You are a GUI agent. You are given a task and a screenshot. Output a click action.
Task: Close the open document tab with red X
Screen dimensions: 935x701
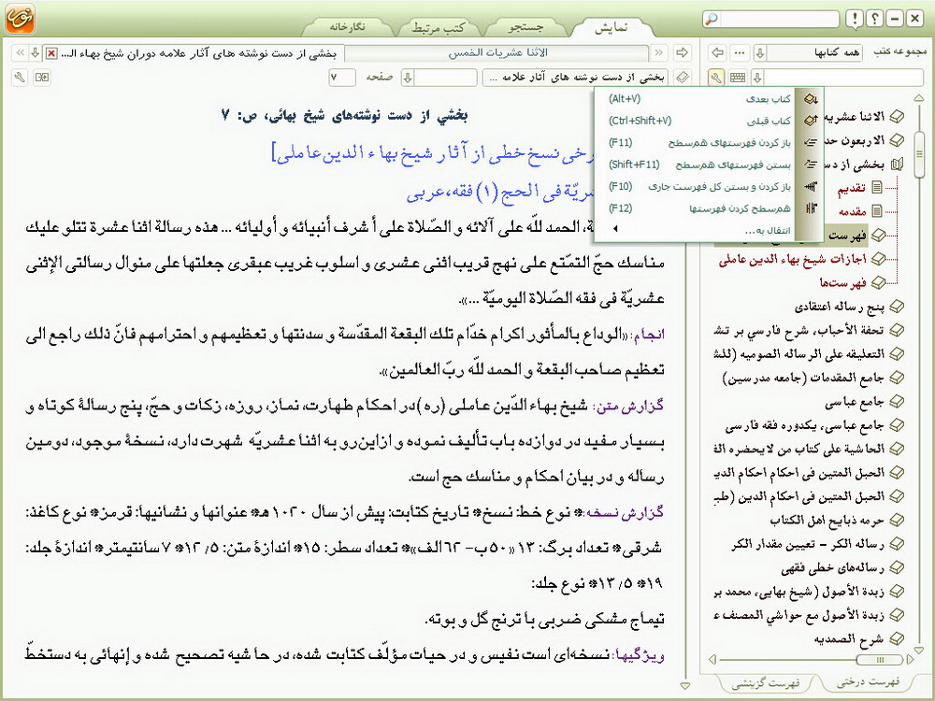(51, 53)
